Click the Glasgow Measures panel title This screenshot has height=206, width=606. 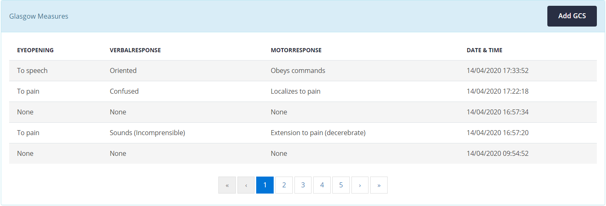point(39,16)
